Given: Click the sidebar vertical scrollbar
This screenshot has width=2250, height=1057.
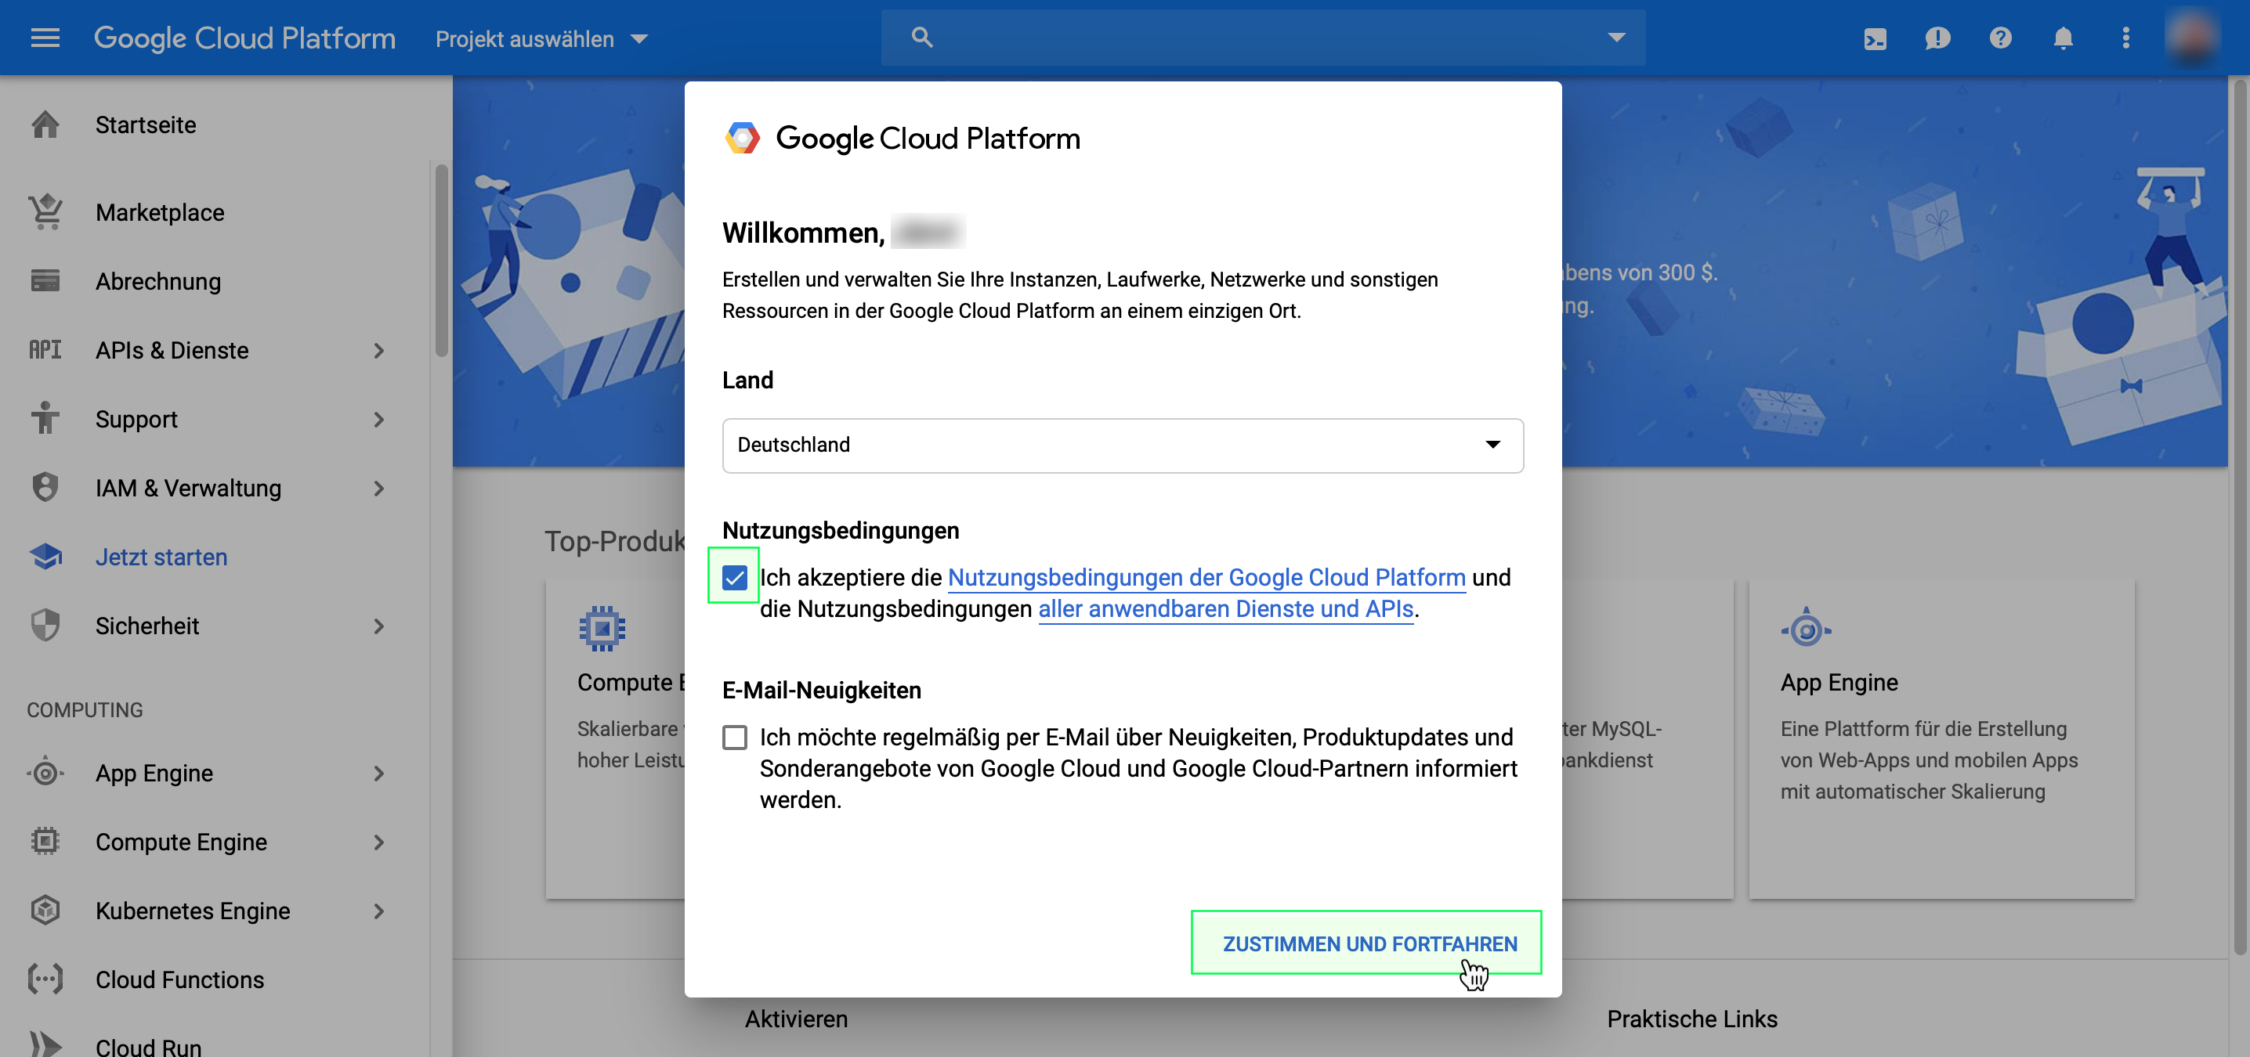Looking at the screenshot, I should (x=441, y=262).
